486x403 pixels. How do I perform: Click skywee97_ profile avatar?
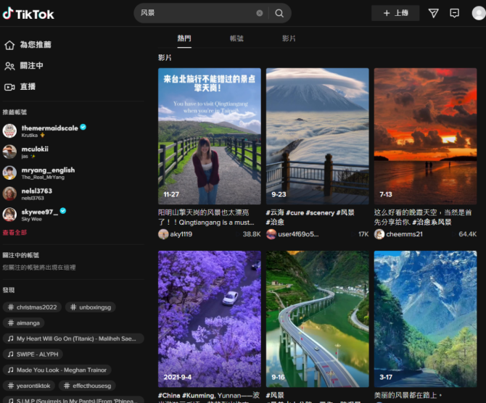click(x=9, y=215)
